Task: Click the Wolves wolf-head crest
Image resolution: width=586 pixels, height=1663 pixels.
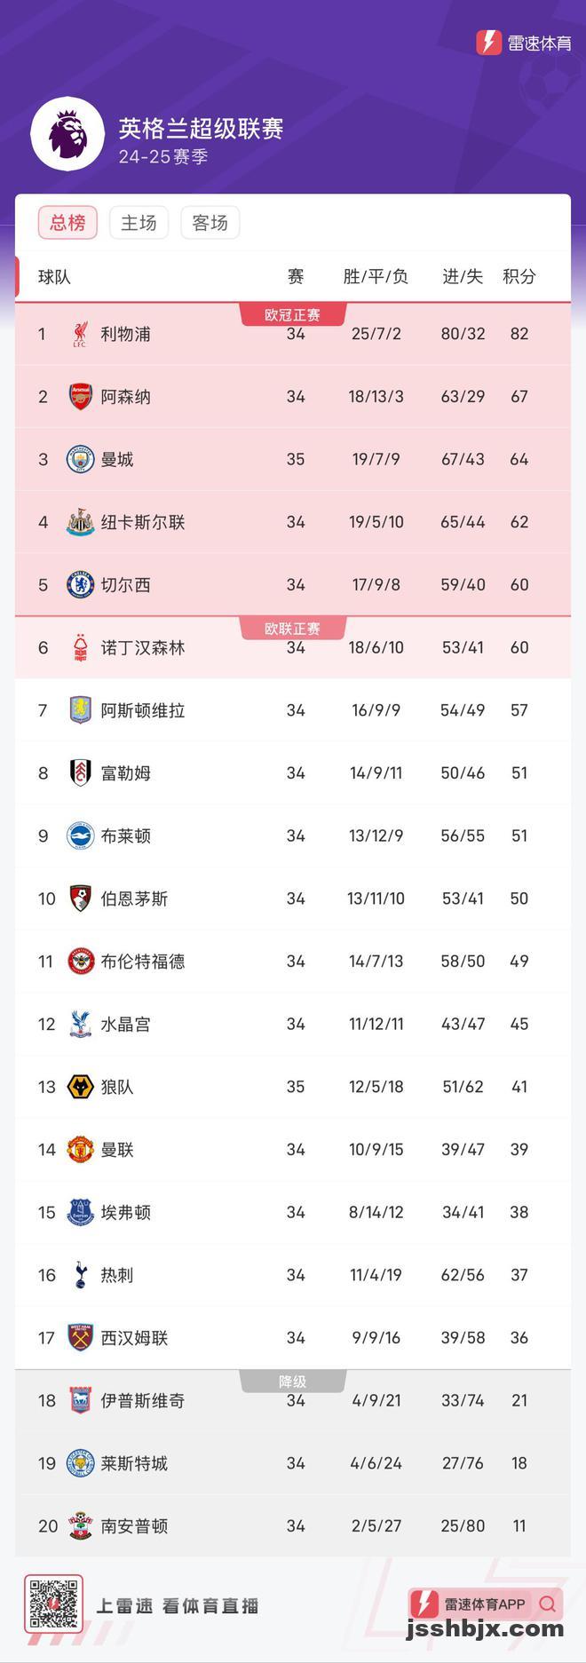Action: (81, 1087)
